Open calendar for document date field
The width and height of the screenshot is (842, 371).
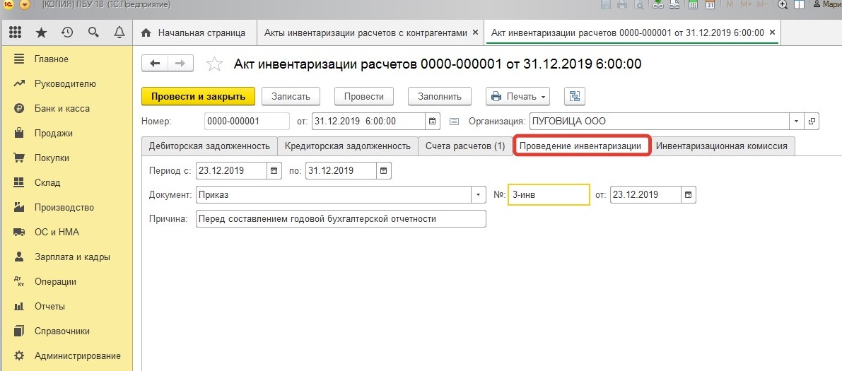[x=433, y=122]
